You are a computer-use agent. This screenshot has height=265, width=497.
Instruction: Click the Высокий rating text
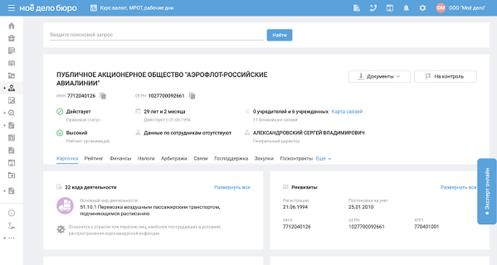click(x=77, y=133)
